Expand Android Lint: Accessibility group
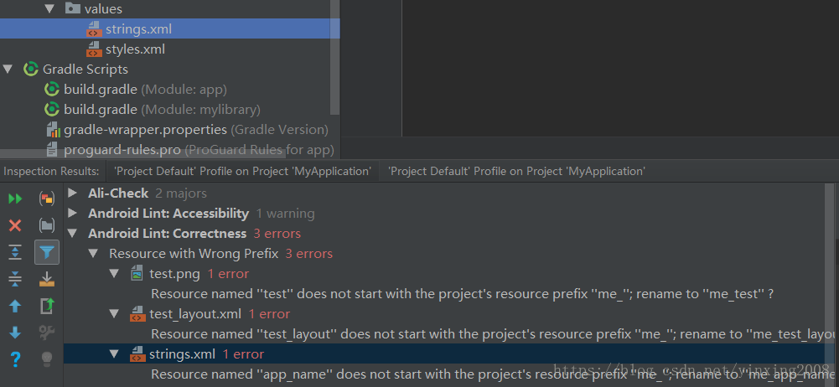The width and height of the screenshot is (839, 387). 73,214
